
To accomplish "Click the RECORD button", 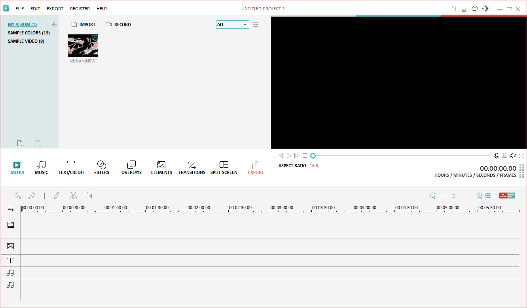I will point(118,25).
